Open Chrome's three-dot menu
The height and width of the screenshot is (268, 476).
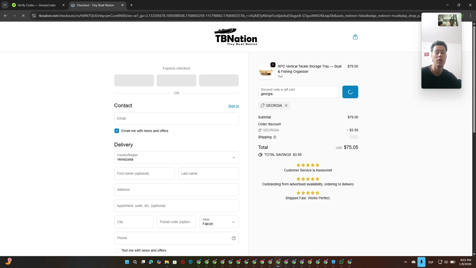tap(471, 16)
